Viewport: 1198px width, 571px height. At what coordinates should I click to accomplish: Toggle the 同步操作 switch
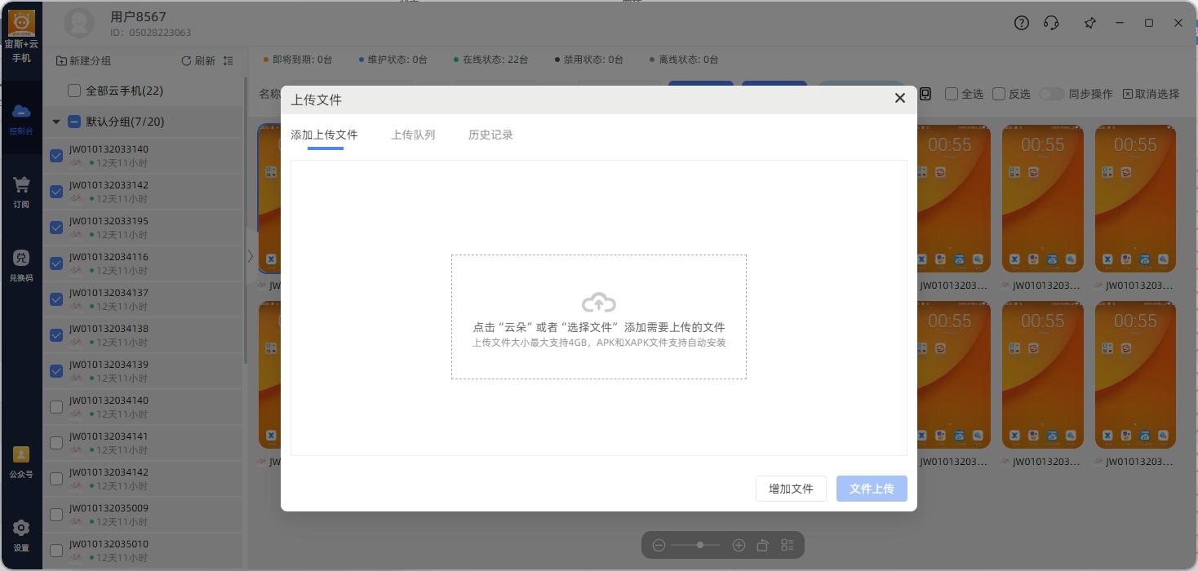click(x=1051, y=94)
